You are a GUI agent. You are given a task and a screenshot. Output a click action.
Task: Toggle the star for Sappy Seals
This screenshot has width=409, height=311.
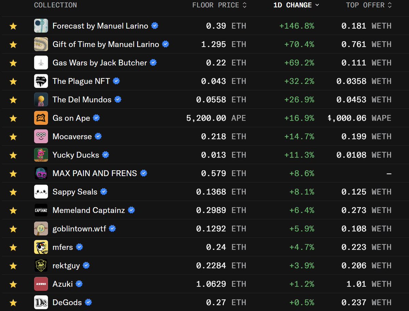pos(13,192)
